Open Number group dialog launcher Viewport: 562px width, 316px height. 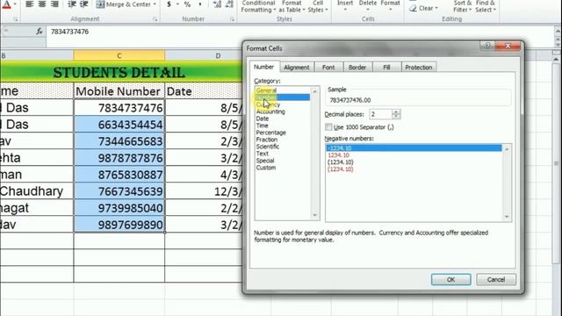pos(232,19)
